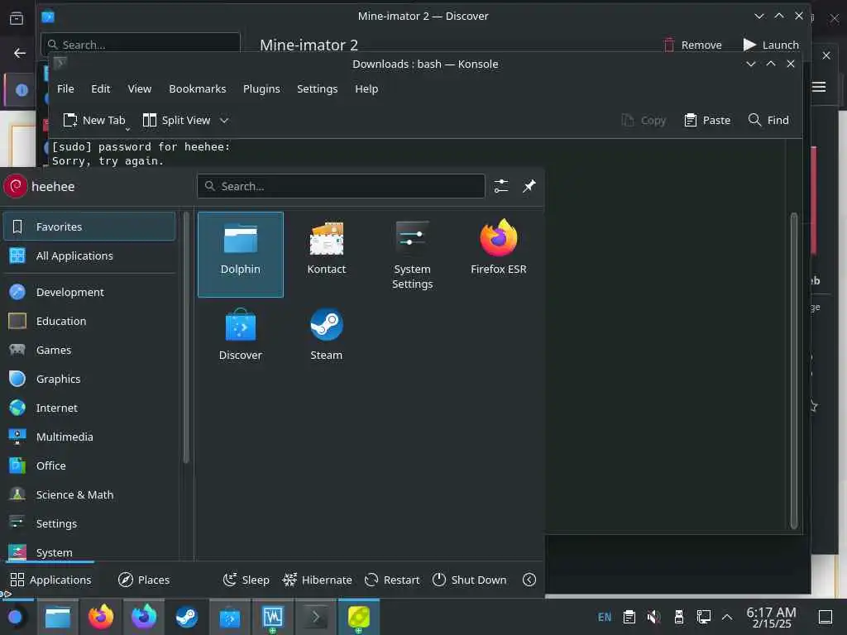Click New Tab in Konsole toolbar
The height and width of the screenshot is (635, 847).
[94, 121]
